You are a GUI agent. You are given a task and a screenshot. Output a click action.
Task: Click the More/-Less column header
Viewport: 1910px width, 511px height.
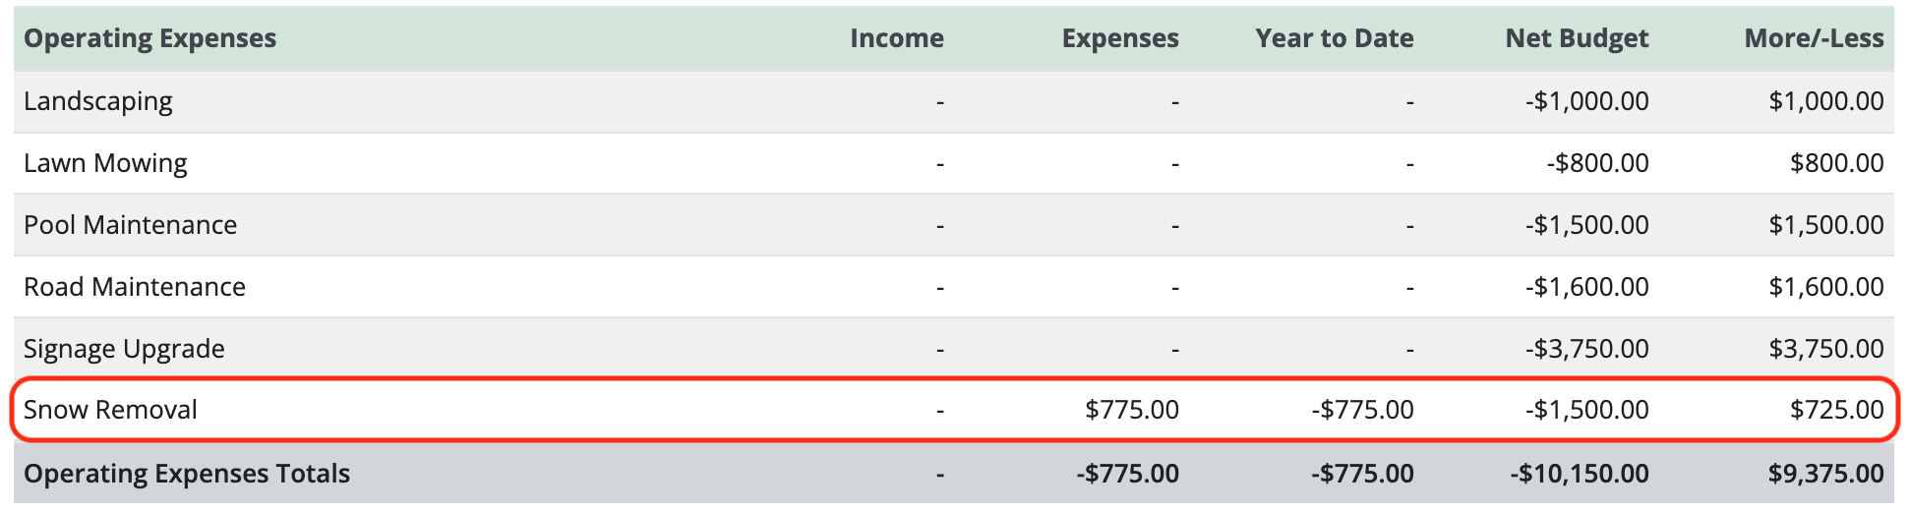1815,38
